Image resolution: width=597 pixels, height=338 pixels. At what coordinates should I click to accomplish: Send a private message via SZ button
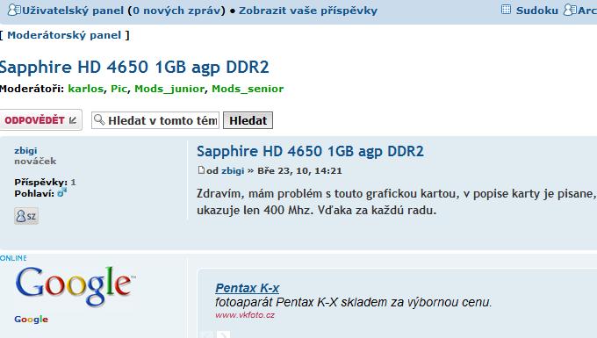coord(26,216)
